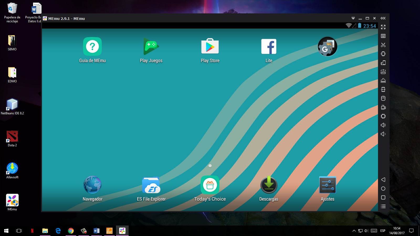This screenshot has height=236, width=420.
Task: Select the SBMO folder on desktop
Action: point(12,43)
